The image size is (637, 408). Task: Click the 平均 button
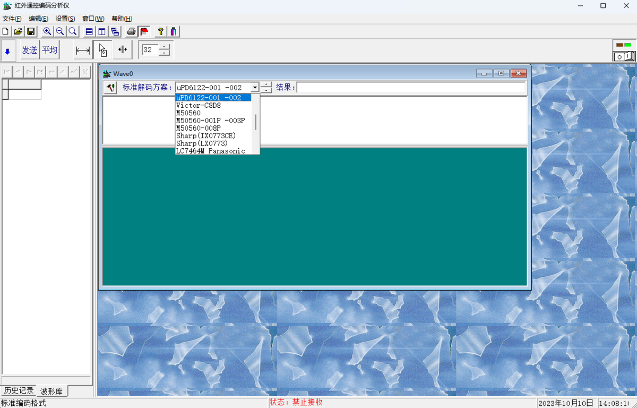pyautogui.click(x=49, y=50)
